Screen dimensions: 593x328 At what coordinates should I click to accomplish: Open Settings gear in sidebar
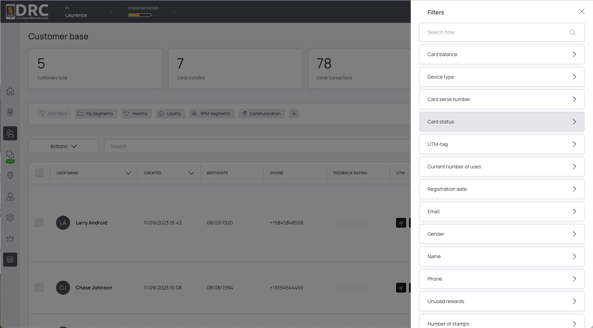tap(10, 217)
